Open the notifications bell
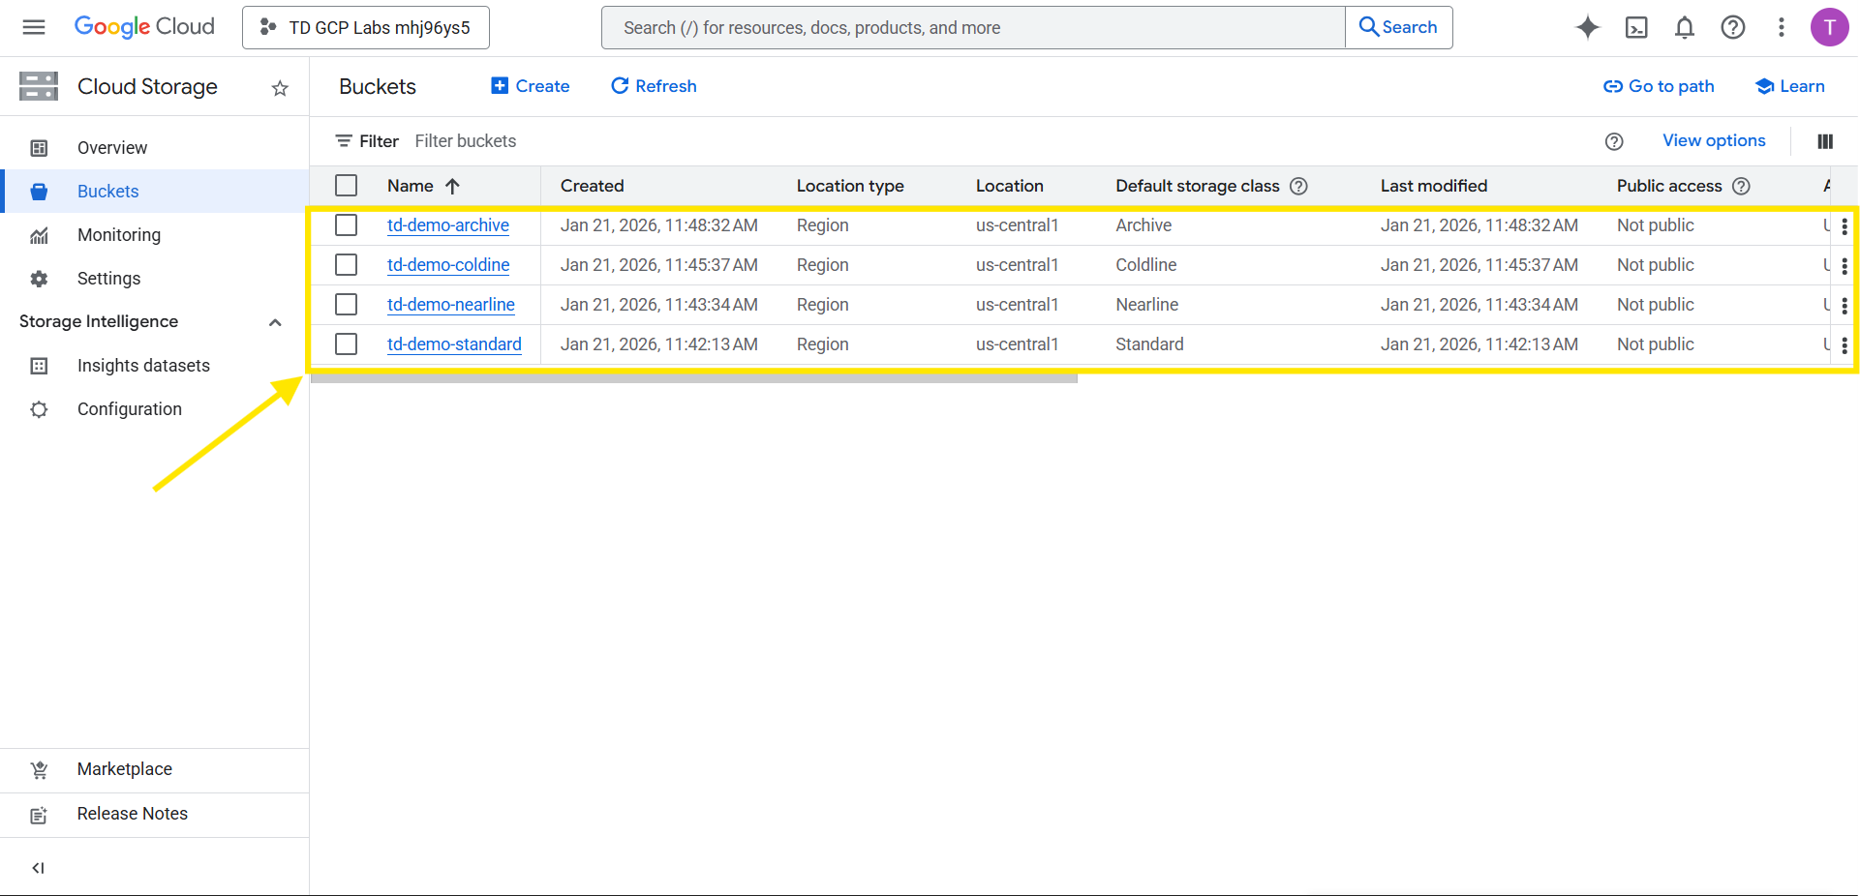The width and height of the screenshot is (1860, 896). pos(1685,27)
